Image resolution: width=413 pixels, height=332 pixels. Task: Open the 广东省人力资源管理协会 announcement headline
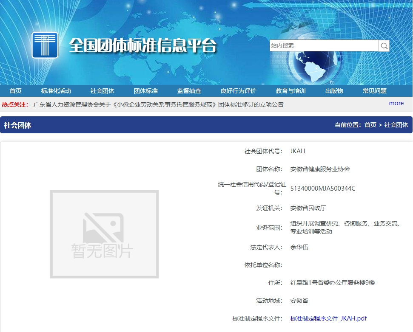pos(158,104)
